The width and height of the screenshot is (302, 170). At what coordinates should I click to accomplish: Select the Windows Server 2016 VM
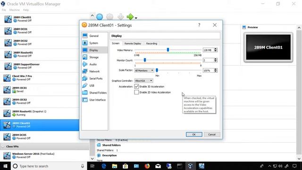click(x=45, y=155)
